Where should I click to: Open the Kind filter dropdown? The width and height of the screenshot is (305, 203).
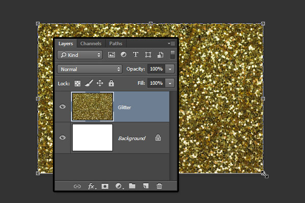tap(79, 55)
